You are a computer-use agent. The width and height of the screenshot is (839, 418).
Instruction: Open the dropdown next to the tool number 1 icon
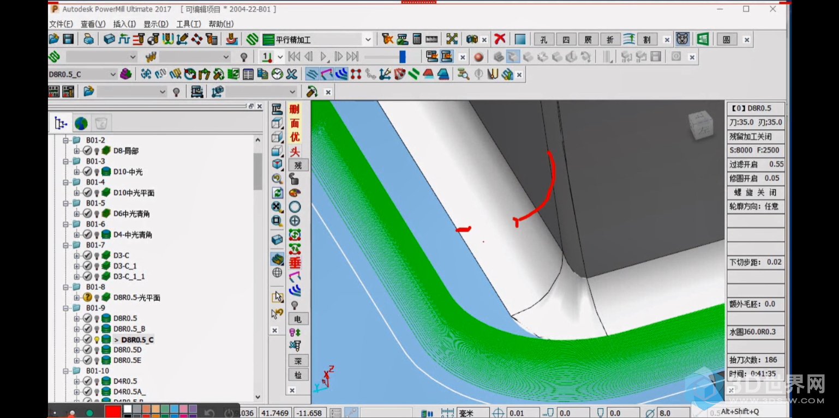click(280, 57)
